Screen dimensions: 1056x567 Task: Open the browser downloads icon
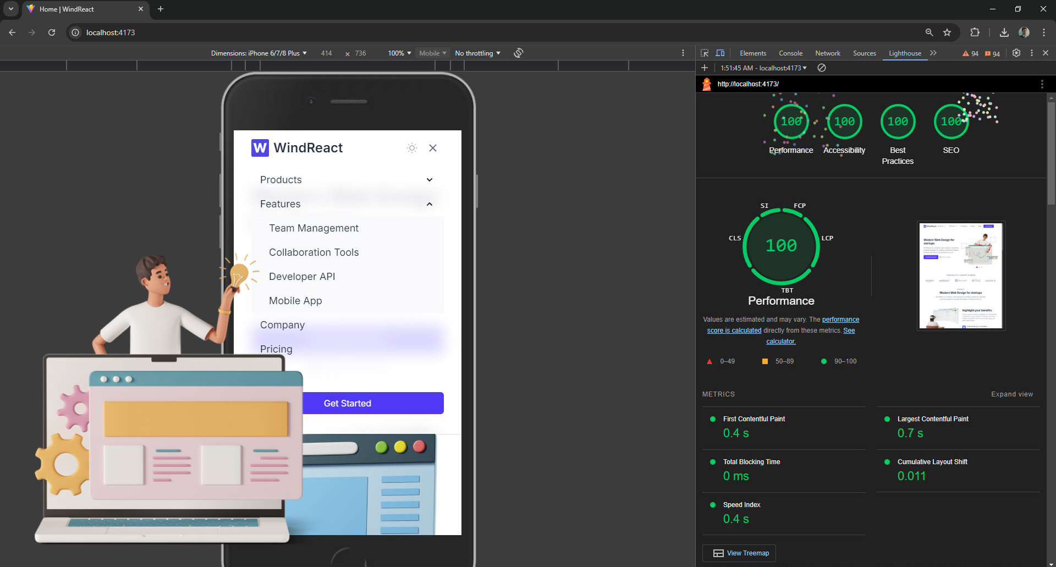click(x=1004, y=32)
